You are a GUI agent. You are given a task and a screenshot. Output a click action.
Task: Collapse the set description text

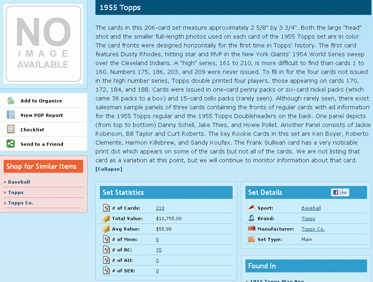click(x=109, y=169)
